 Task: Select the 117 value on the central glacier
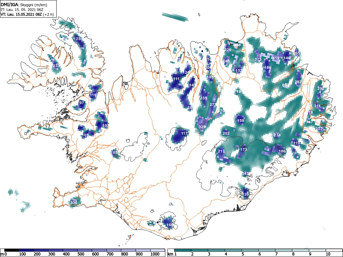click(185, 133)
